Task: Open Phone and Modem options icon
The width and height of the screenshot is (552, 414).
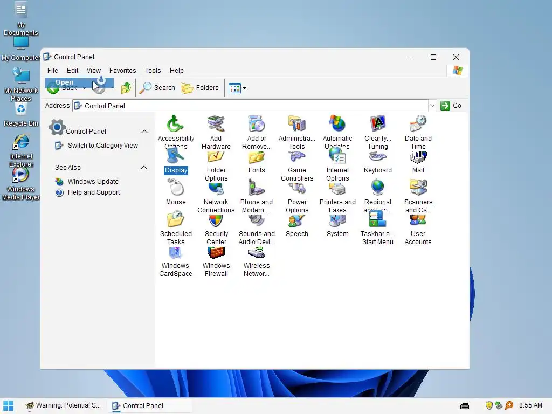Action: (256, 187)
